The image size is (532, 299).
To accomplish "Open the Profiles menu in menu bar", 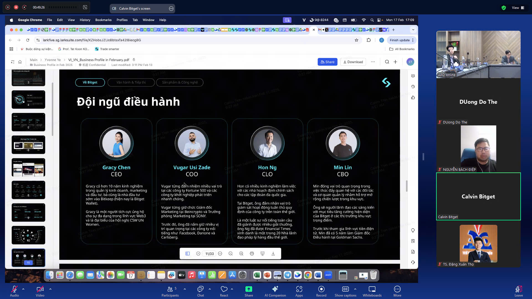I will (x=122, y=20).
